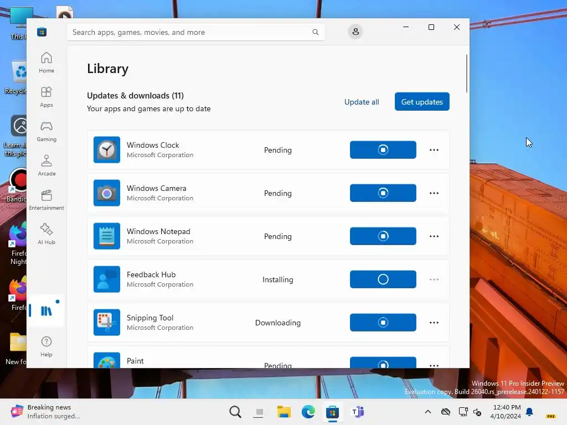Click the Library page scrollbar

[466, 74]
